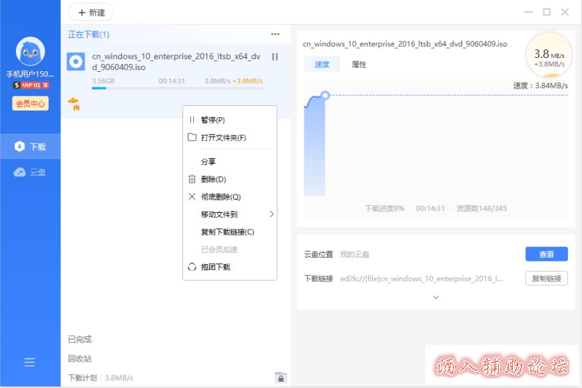Click the 新建 new task button
The height and width of the screenshot is (388, 582).
pyautogui.click(x=91, y=13)
